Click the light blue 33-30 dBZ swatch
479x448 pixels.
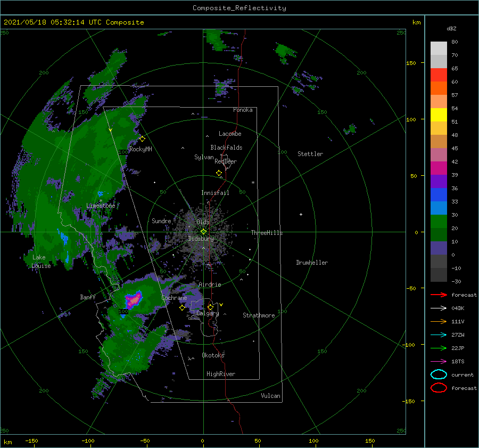pos(439,208)
